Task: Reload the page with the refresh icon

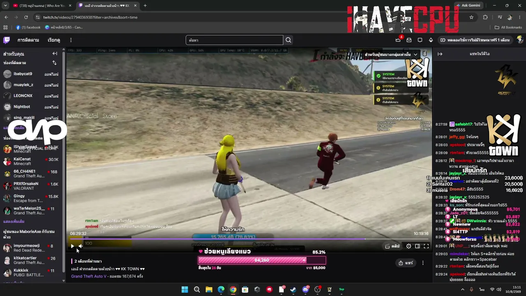Action: (26, 17)
